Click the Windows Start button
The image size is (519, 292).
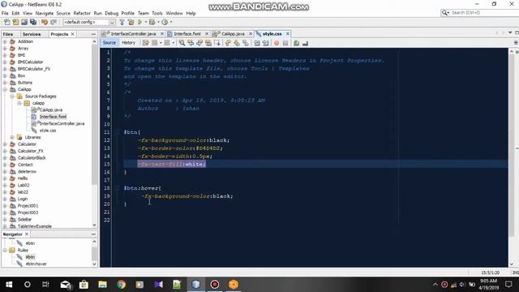(x=9, y=285)
